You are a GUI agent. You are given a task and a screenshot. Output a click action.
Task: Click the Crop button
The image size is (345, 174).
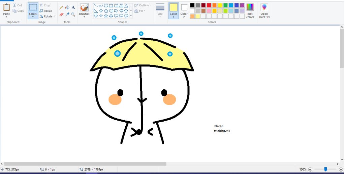(45, 5)
